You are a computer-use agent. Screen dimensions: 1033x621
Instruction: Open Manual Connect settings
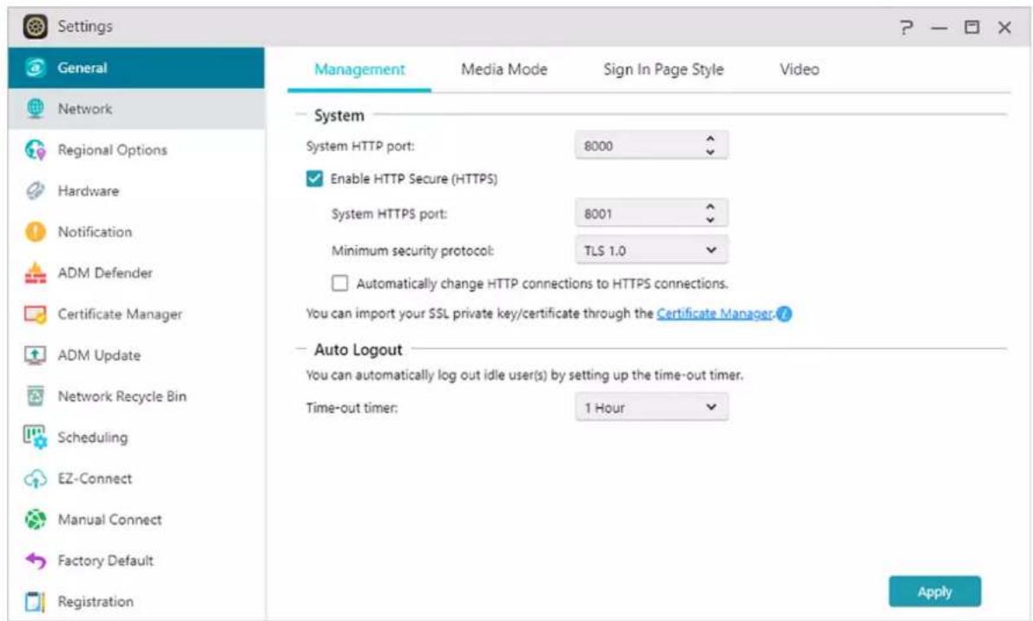[x=136, y=519]
